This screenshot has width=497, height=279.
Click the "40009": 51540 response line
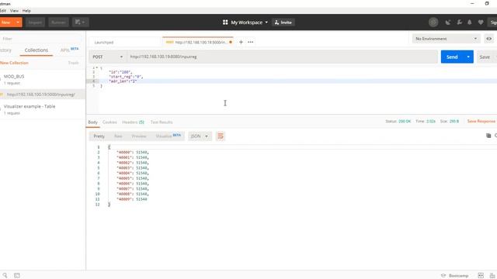click(x=132, y=199)
